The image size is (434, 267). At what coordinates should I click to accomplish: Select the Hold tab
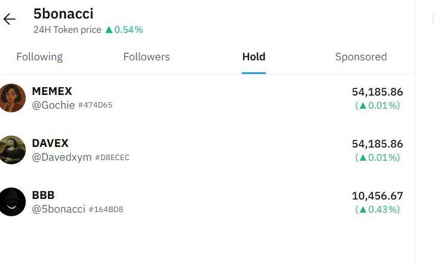click(x=254, y=57)
